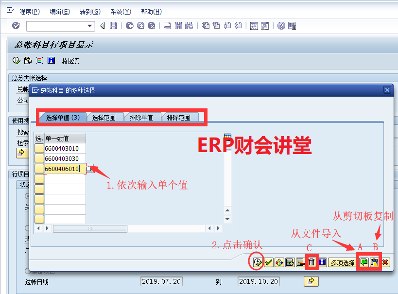
Task: Click the Last Page icon
Action: tap(238, 26)
